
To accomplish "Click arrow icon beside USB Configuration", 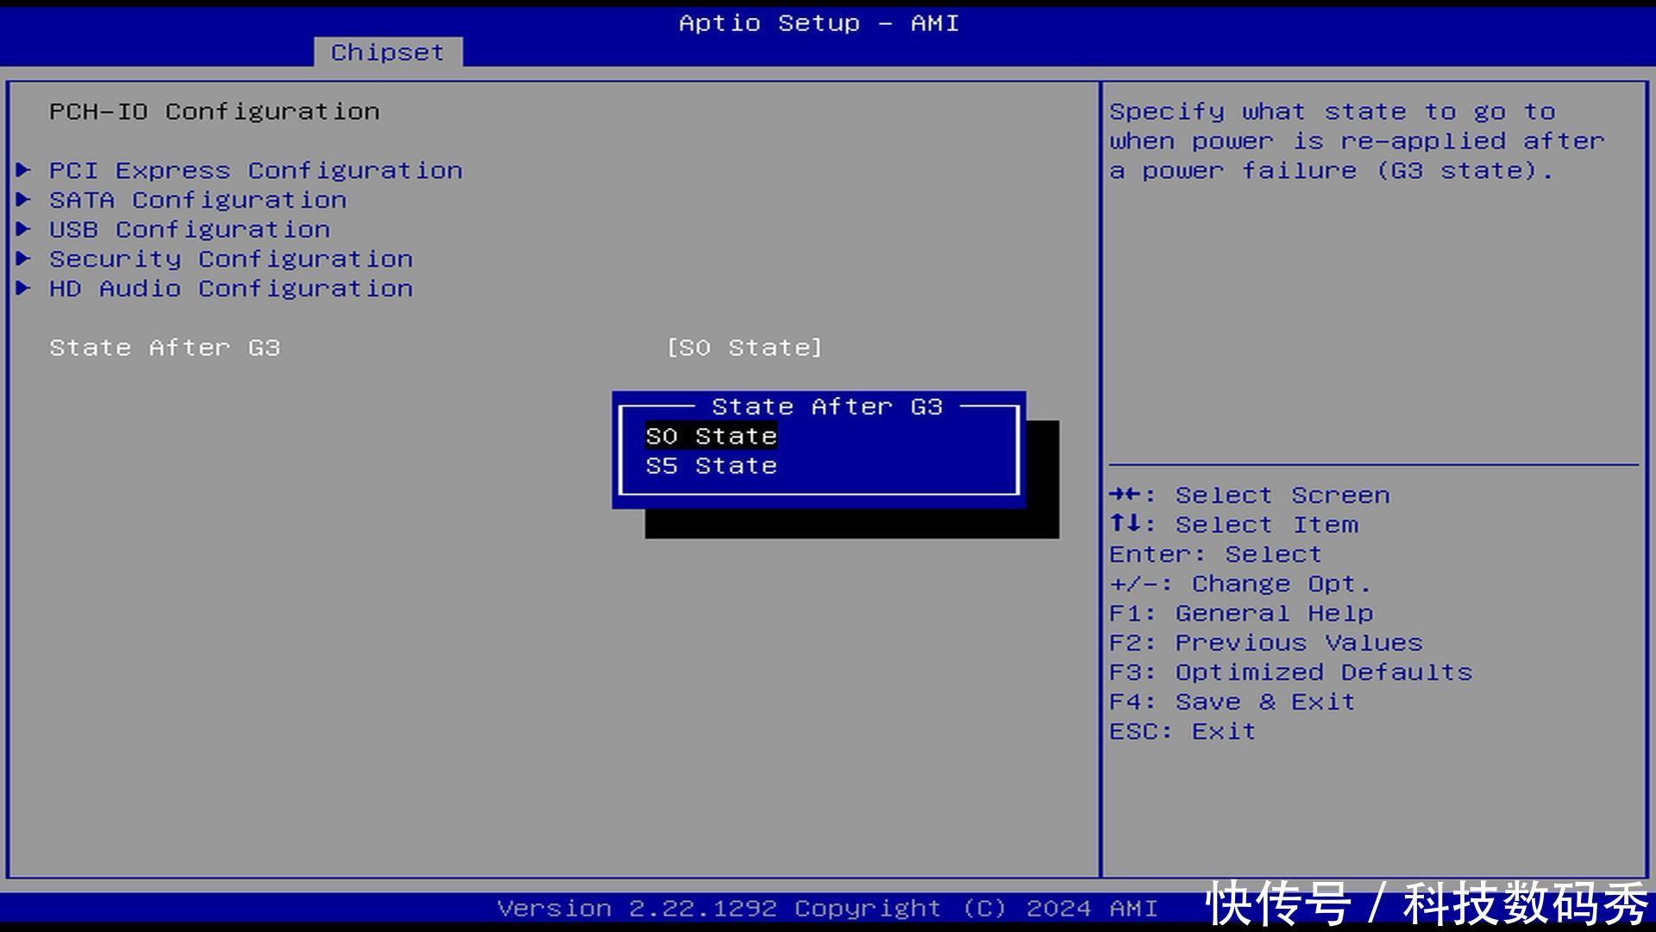I will [x=24, y=229].
